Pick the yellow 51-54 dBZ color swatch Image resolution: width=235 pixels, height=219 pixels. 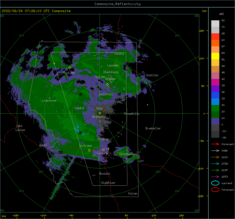click(x=215, y=56)
